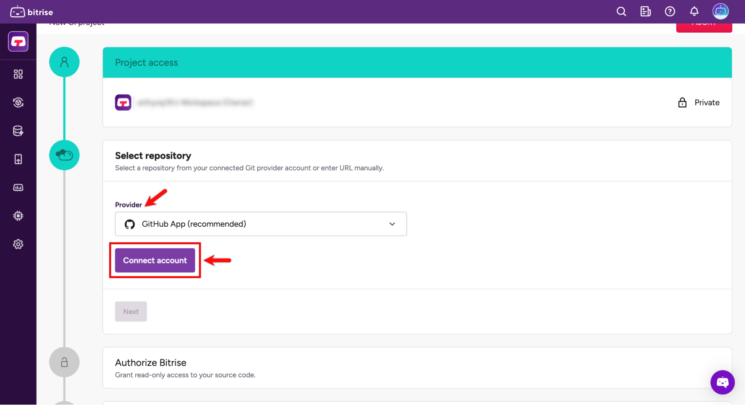Click the Select repository heading

[153, 156]
